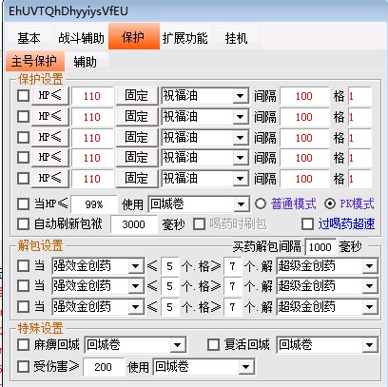
Task: Click the 买药解包间隔 field showing 1000
Action: (x=320, y=246)
